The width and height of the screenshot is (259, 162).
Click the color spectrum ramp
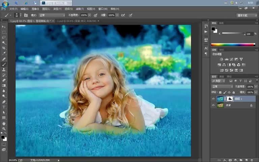coord(233,45)
